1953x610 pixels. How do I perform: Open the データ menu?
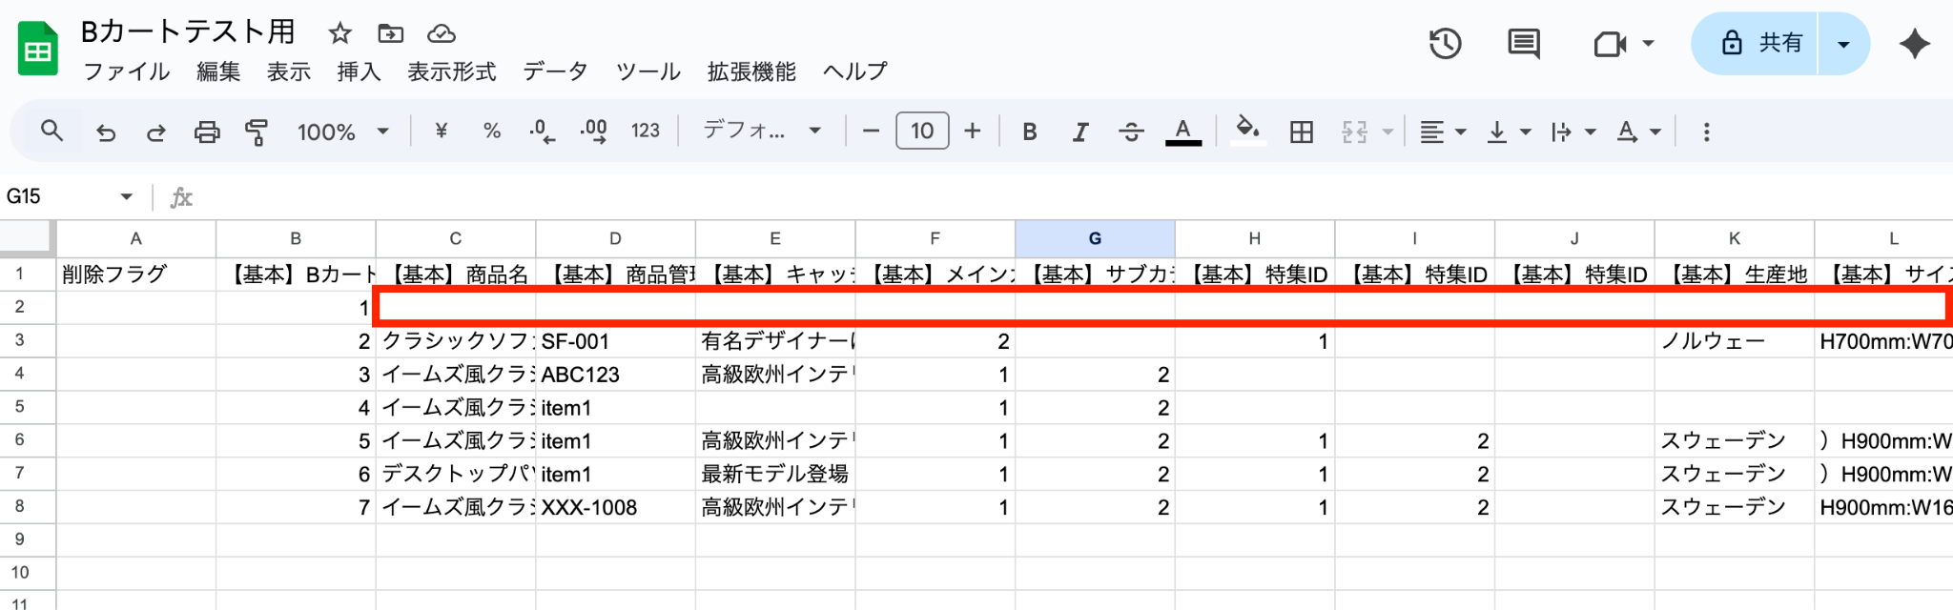(555, 71)
